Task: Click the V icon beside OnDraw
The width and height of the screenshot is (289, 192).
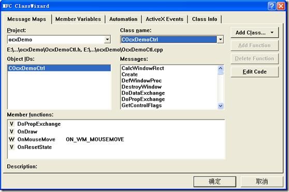Action: [11, 131]
